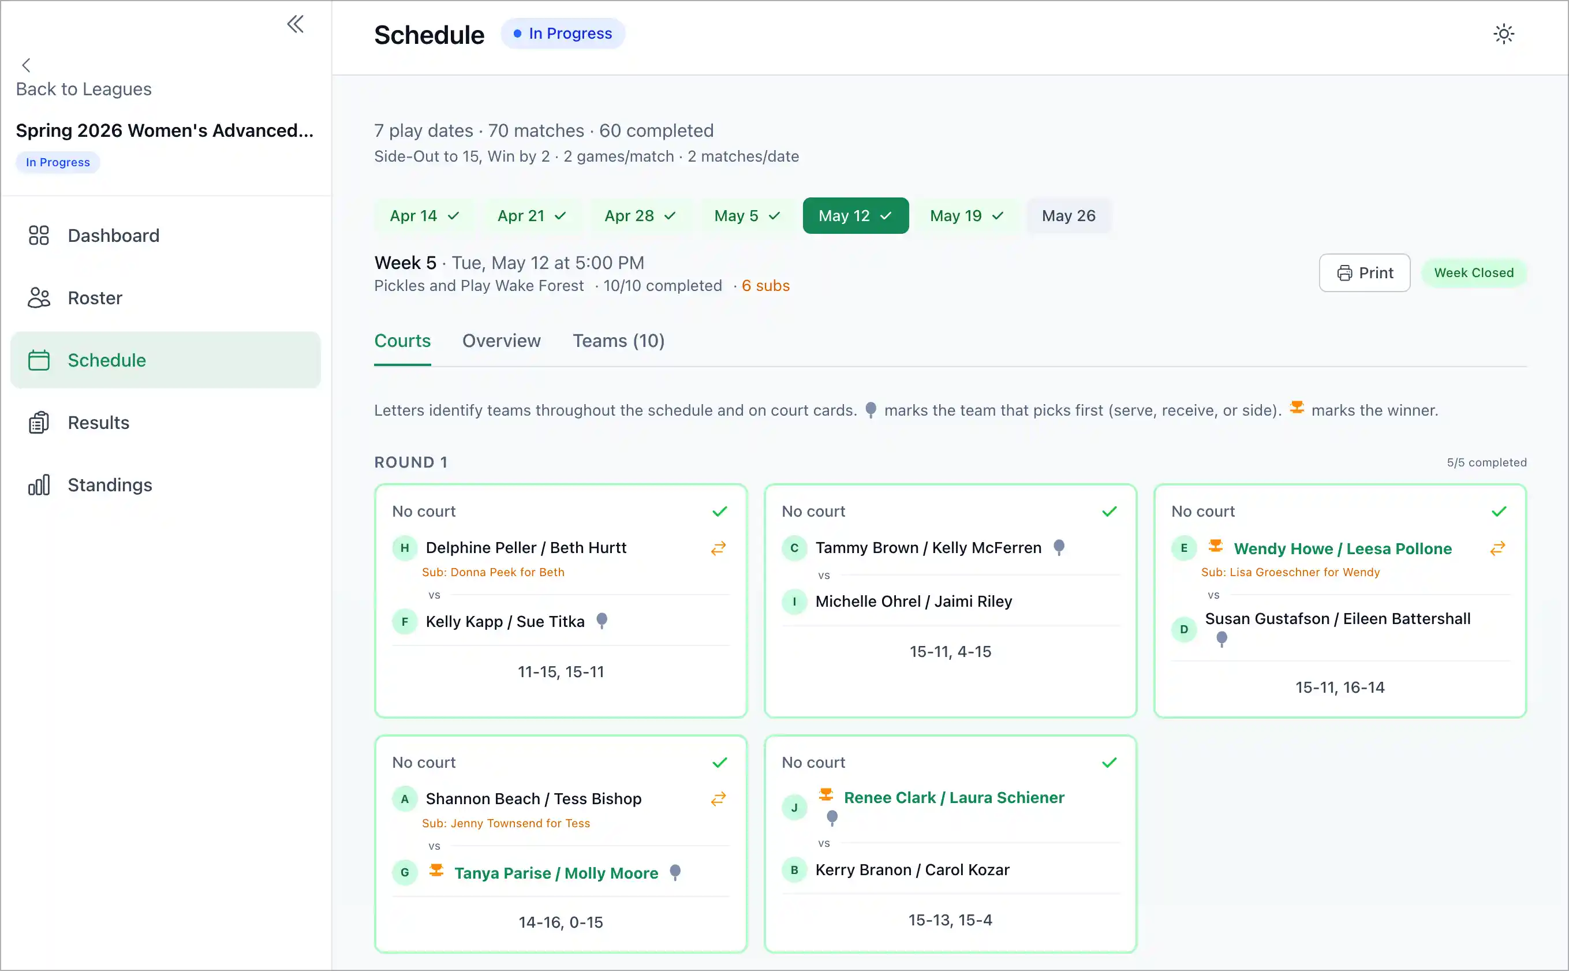Click the trophy icon next to Wendy Howe
Image resolution: width=1569 pixels, height=971 pixels.
coord(1215,546)
